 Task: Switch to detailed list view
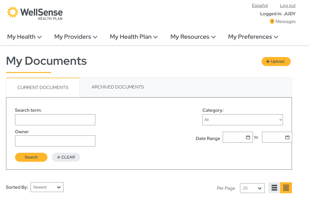tap(286, 188)
